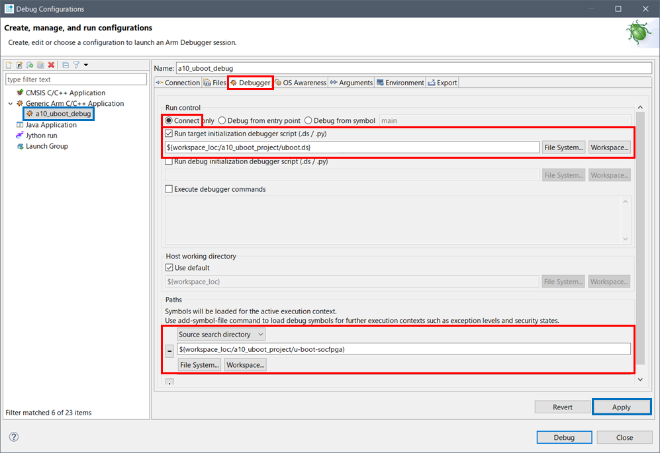Switch to the OS Awareness tab
Screen dimensions: 660x453
[301, 83]
